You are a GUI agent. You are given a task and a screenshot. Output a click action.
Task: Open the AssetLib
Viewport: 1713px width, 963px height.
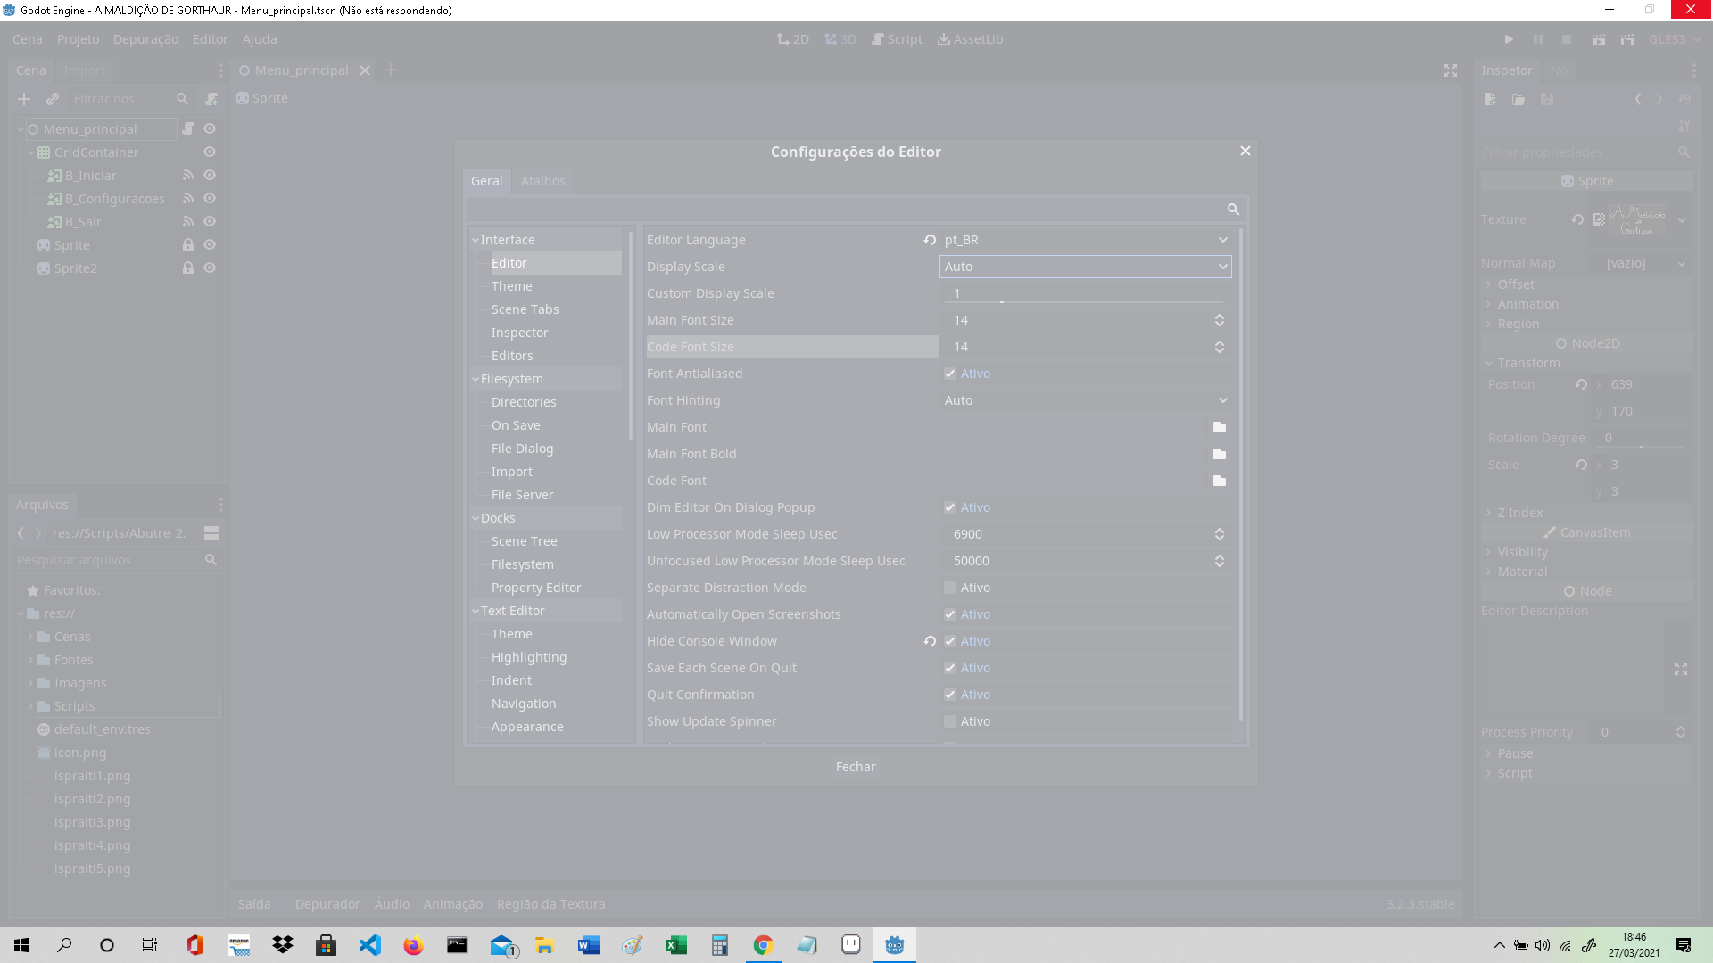[971, 39]
